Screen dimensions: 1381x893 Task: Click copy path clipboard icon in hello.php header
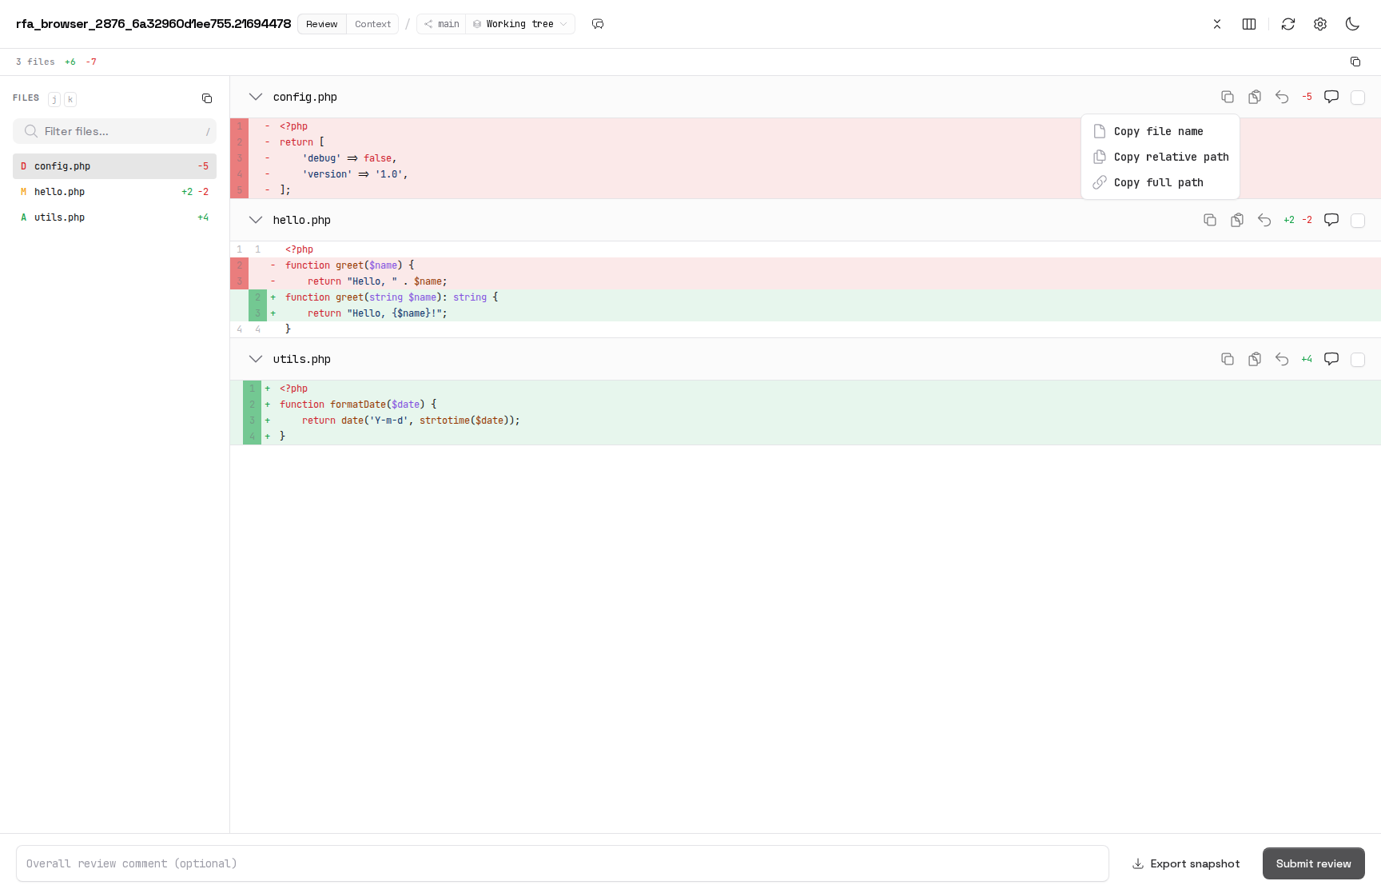click(x=1237, y=220)
